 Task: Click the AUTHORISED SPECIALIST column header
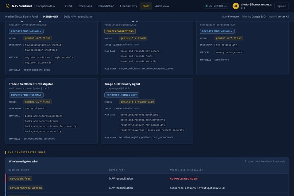(x=186, y=170)
